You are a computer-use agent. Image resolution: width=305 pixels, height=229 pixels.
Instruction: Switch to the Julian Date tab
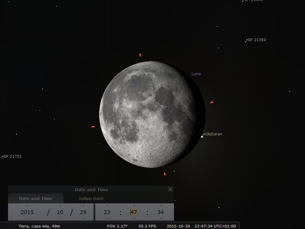pyautogui.click(x=91, y=198)
